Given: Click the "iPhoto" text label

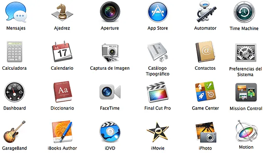Looking at the screenshot, I should [x=205, y=148].
